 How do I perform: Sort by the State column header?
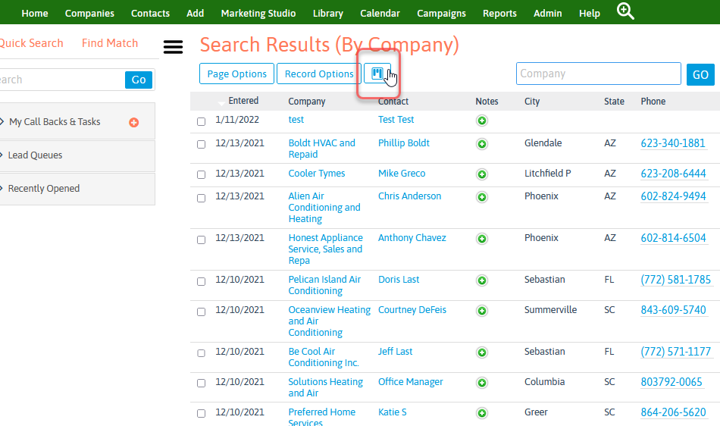click(x=614, y=102)
